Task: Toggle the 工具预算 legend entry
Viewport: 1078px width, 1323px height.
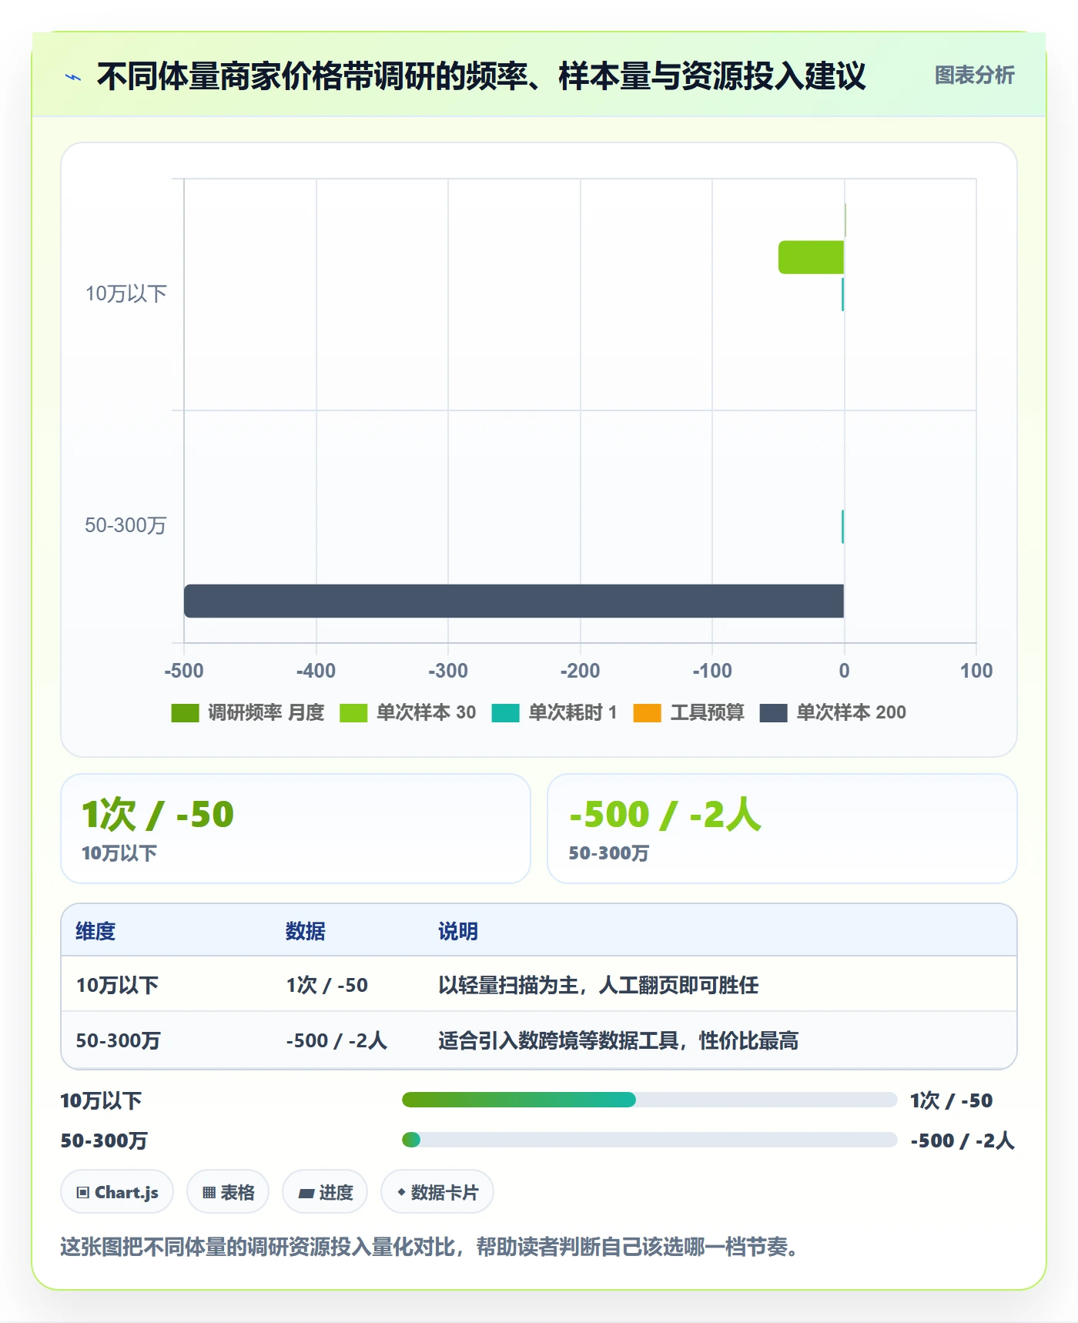Action: (688, 713)
